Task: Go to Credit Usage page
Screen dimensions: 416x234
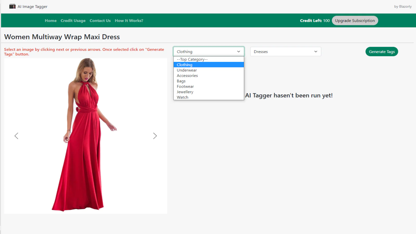Action: (73, 21)
